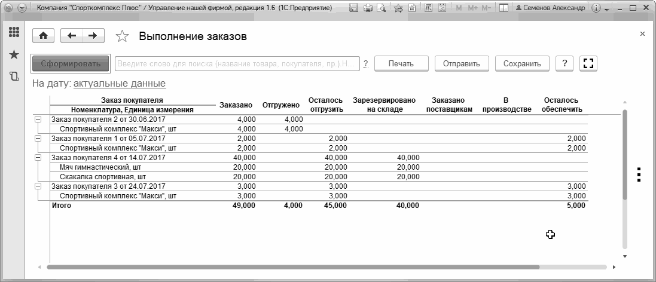Viewport: 656px width, 282px height.
Task: Open main menu round dropdown button
Action: (22, 8)
